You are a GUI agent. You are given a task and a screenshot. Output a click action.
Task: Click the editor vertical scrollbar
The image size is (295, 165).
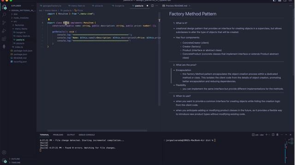point(159,59)
